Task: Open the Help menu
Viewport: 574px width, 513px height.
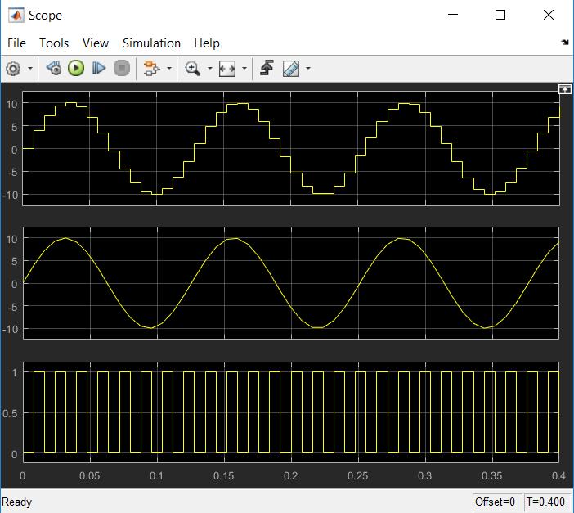Action: coord(207,43)
